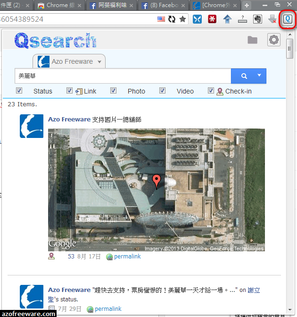Open a new tab with plus button
Viewport: 297px width, 317px height.
[247, 6]
